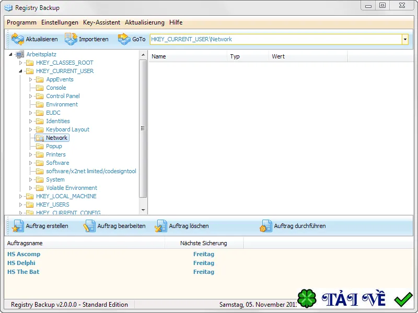Click the Environment folder icon
Viewport: 418px width, 313px height.
[x=40, y=105]
